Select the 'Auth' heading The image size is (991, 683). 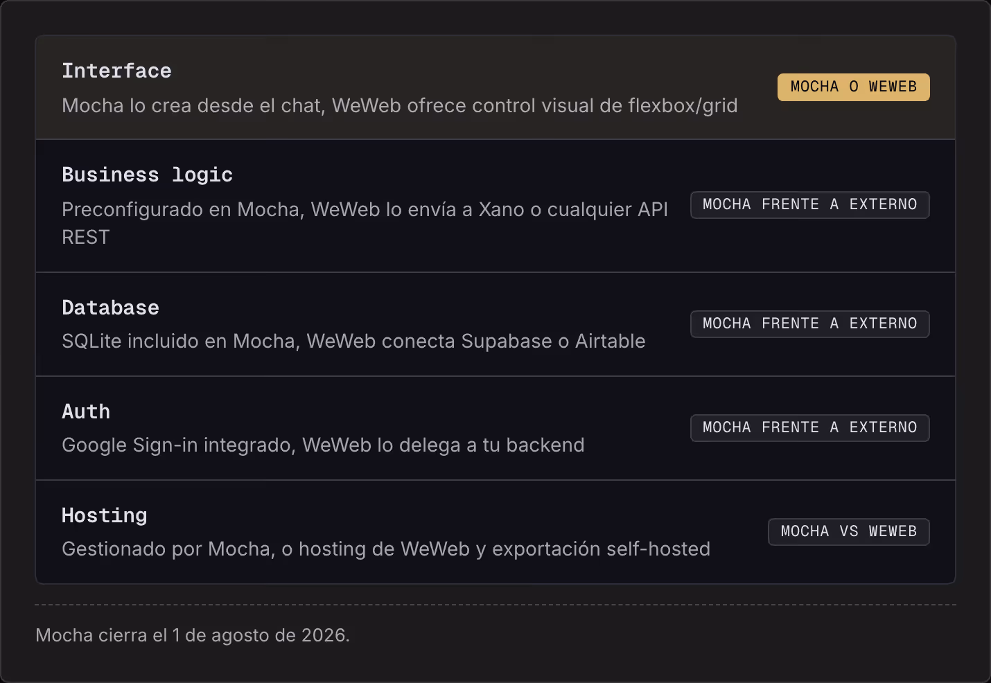86,411
